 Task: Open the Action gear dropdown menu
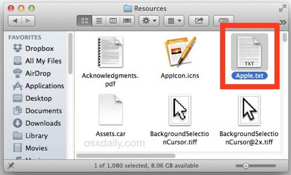click(x=148, y=20)
